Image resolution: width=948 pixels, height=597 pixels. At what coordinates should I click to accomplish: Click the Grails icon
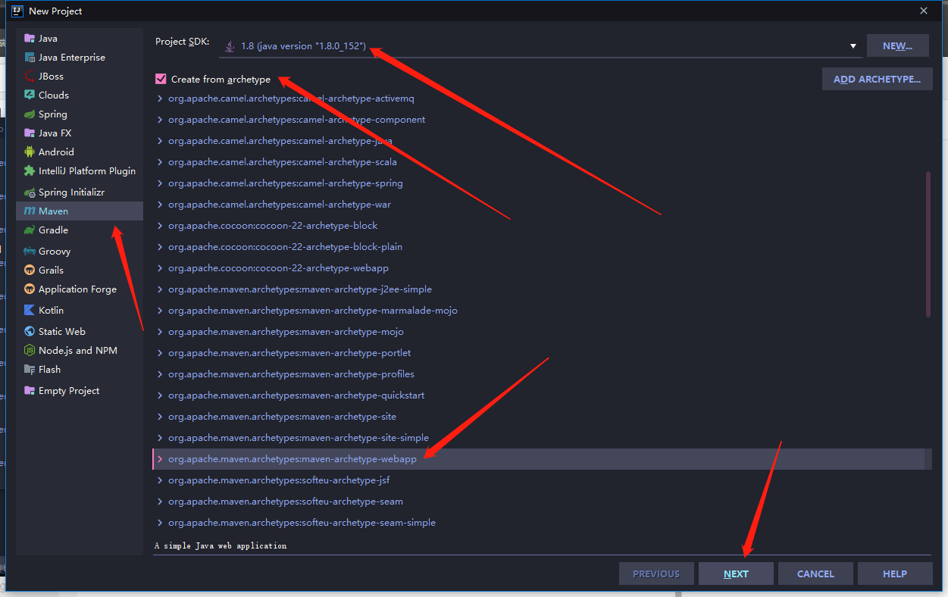click(30, 270)
